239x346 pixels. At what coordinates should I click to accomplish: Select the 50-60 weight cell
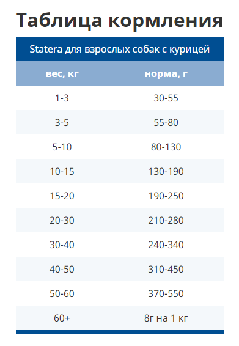[x=62, y=294]
